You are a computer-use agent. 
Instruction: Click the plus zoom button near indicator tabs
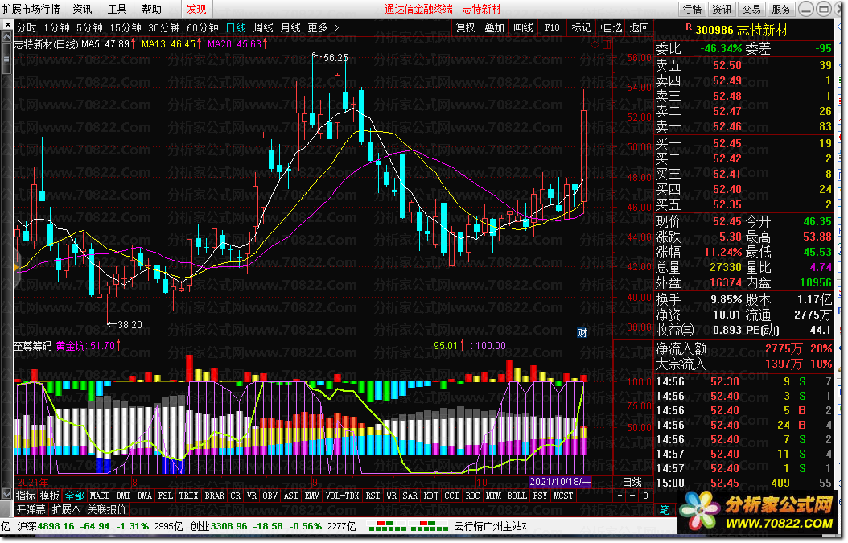620,496
